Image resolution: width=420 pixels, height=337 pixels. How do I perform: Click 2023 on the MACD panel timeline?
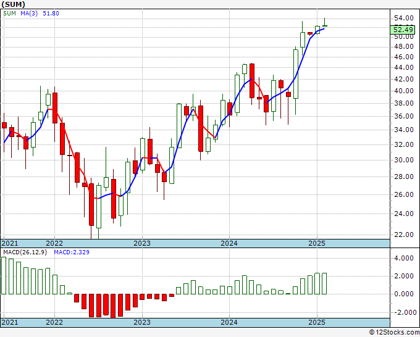click(142, 322)
